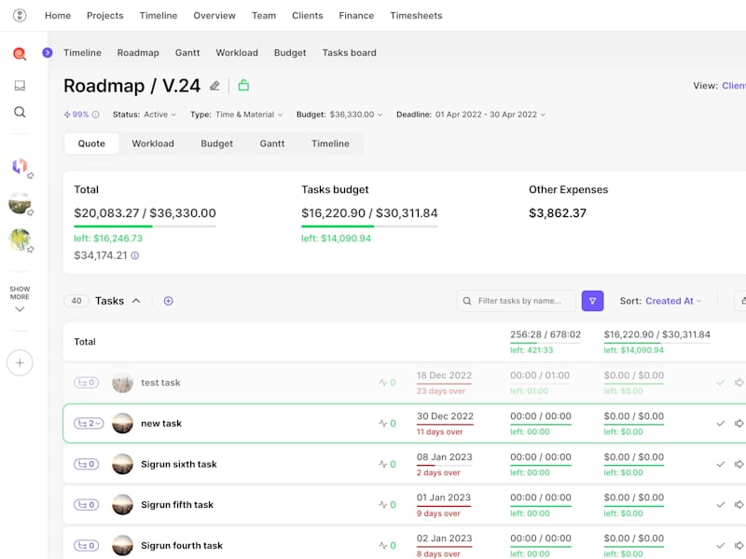The image size is (746, 559).
Task: Open Clients in top navigation
Action: pyautogui.click(x=308, y=15)
